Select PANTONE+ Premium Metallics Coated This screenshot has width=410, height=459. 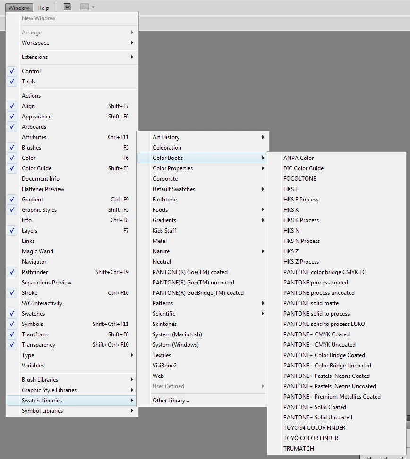click(337, 397)
